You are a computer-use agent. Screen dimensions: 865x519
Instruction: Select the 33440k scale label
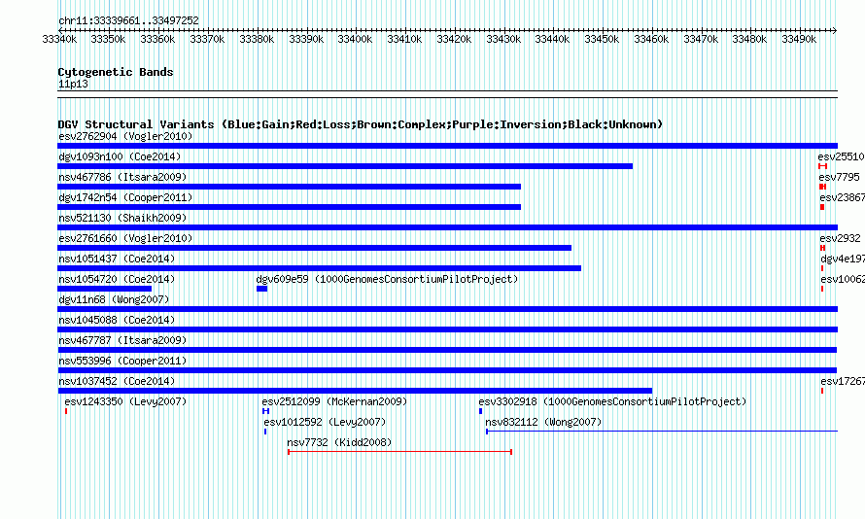pos(552,39)
